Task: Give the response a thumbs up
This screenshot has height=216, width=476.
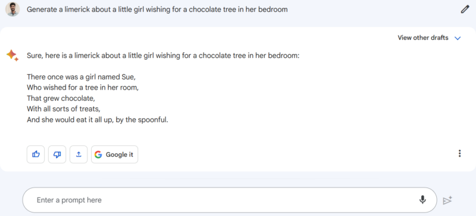Action: (36, 154)
